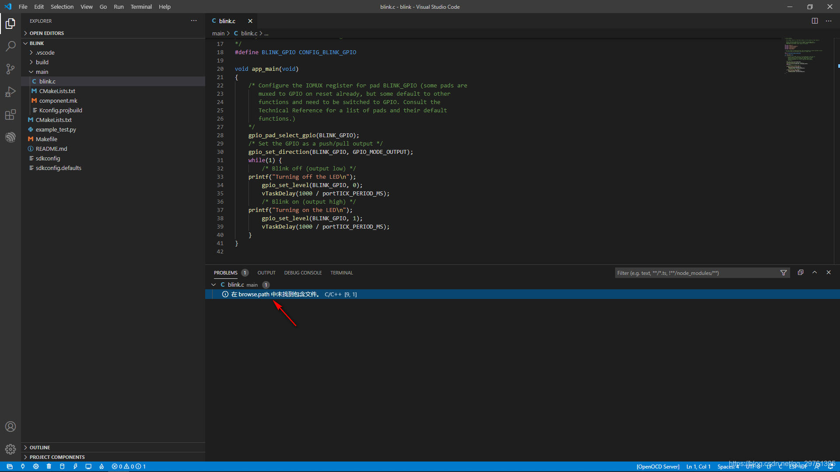Image resolution: width=840 pixels, height=472 pixels.
Task: Open the Source Control view
Action: click(x=10, y=69)
